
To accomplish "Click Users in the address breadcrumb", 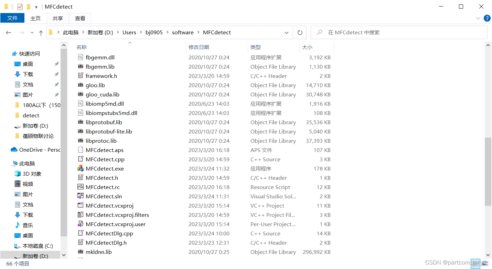I will (x=129, y=33).
